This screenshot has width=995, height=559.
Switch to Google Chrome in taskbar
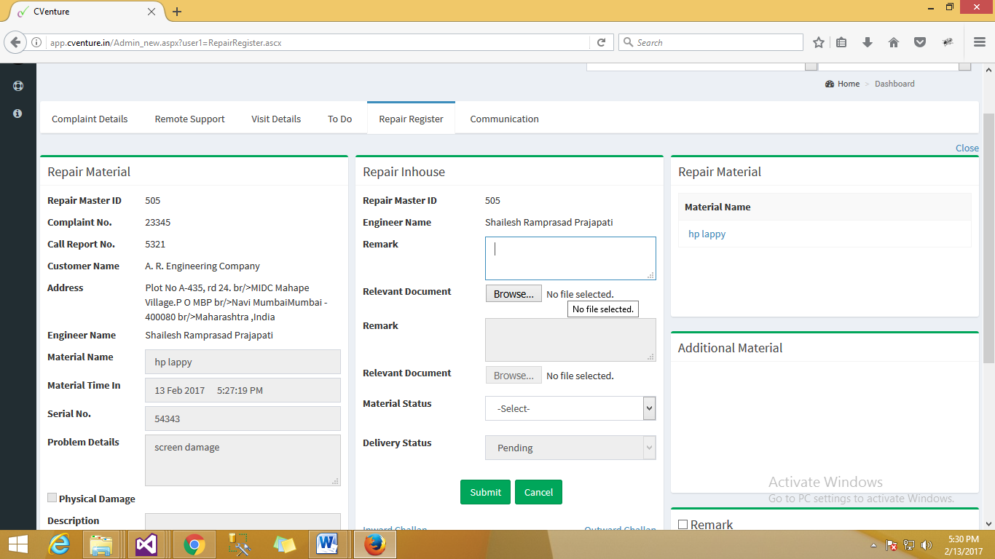click(193, 544)
